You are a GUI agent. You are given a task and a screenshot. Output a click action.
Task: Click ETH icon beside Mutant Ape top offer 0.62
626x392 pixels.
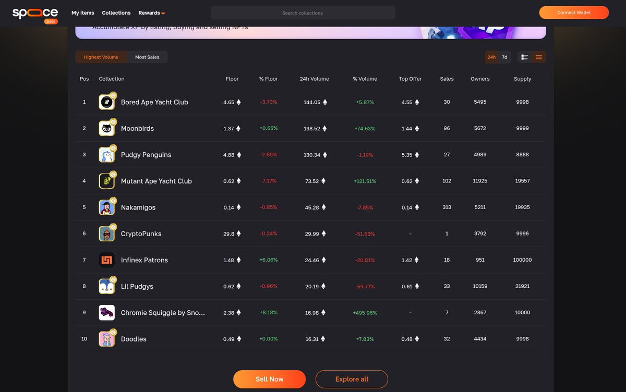417,181
